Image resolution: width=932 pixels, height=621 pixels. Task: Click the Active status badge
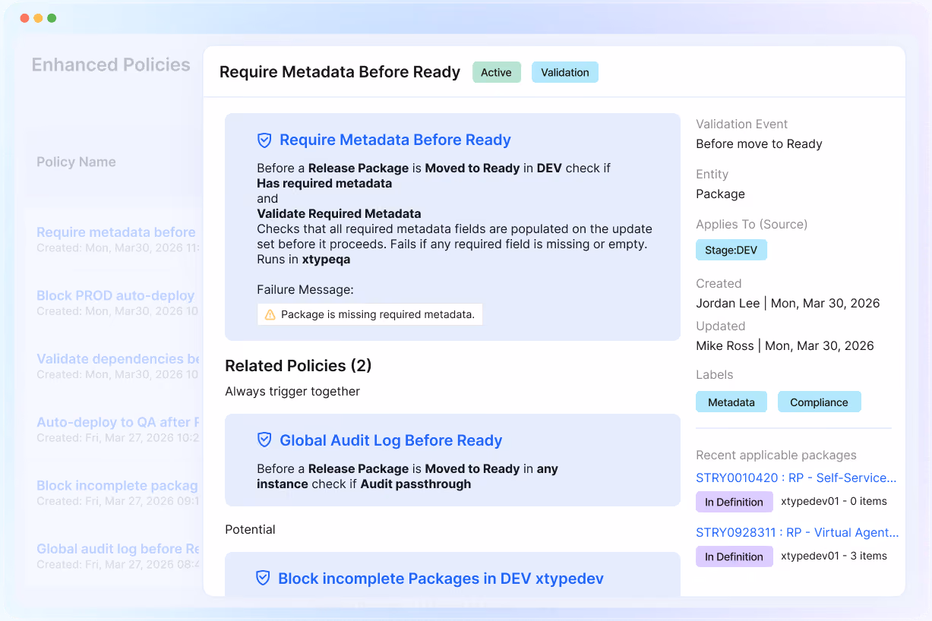click(496, 72)
